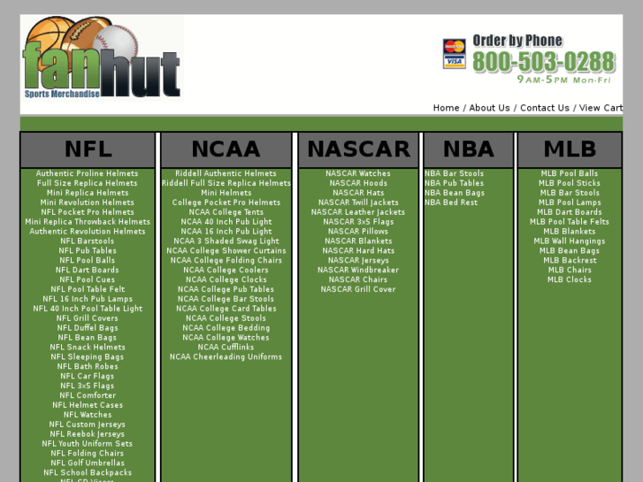View NFL 40 Inch Pool Table Light
The width and height of the screenshot is (643, 482).
(88, 309)
